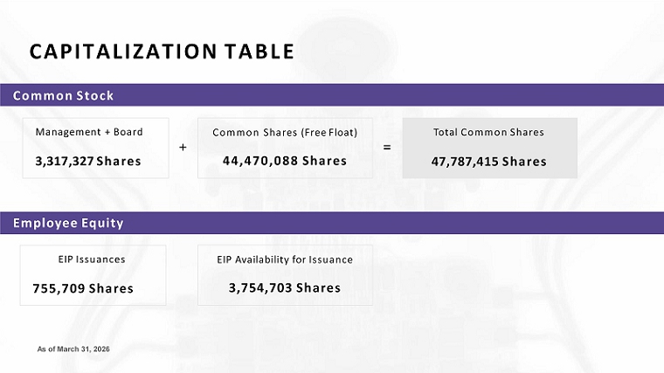This screenshot has width=664, height=373.
Task: Select the 3,317,327 Shares value
Action: [88, 162]
